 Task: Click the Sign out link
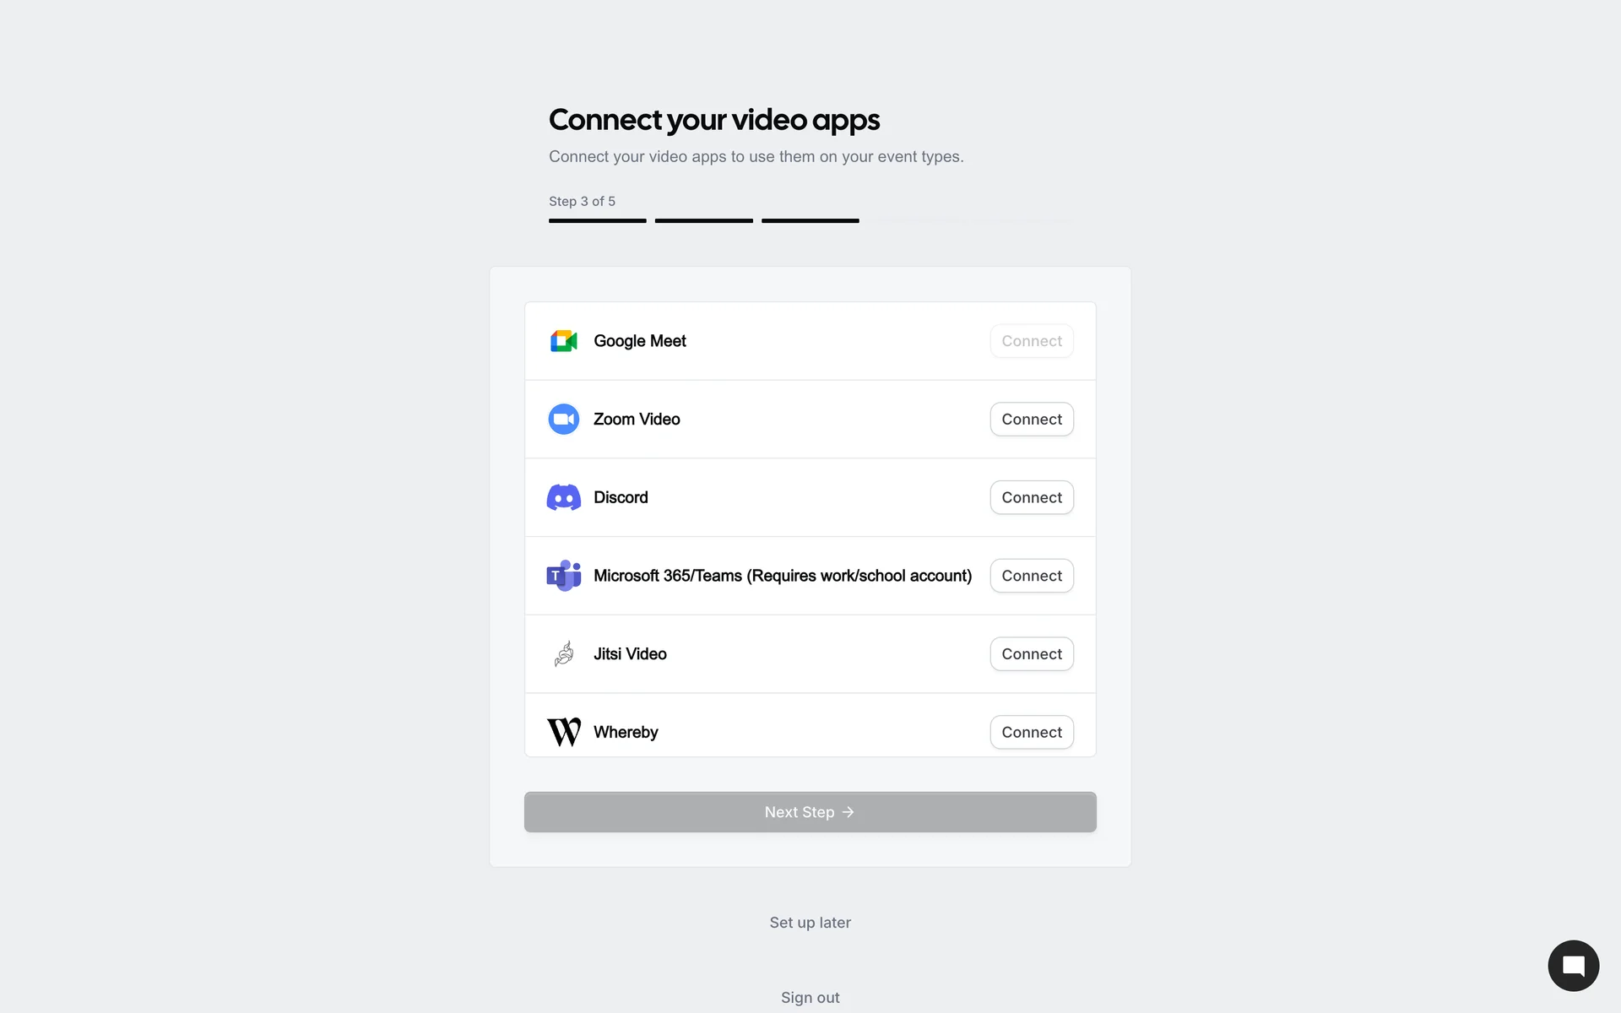tap(810, 998)
